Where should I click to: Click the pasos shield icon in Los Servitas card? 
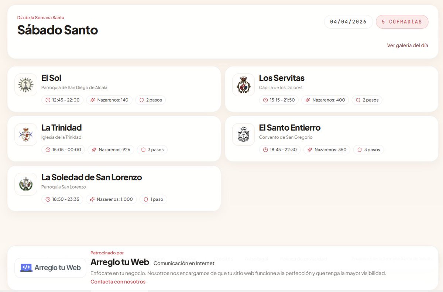[x=358, y=100]
